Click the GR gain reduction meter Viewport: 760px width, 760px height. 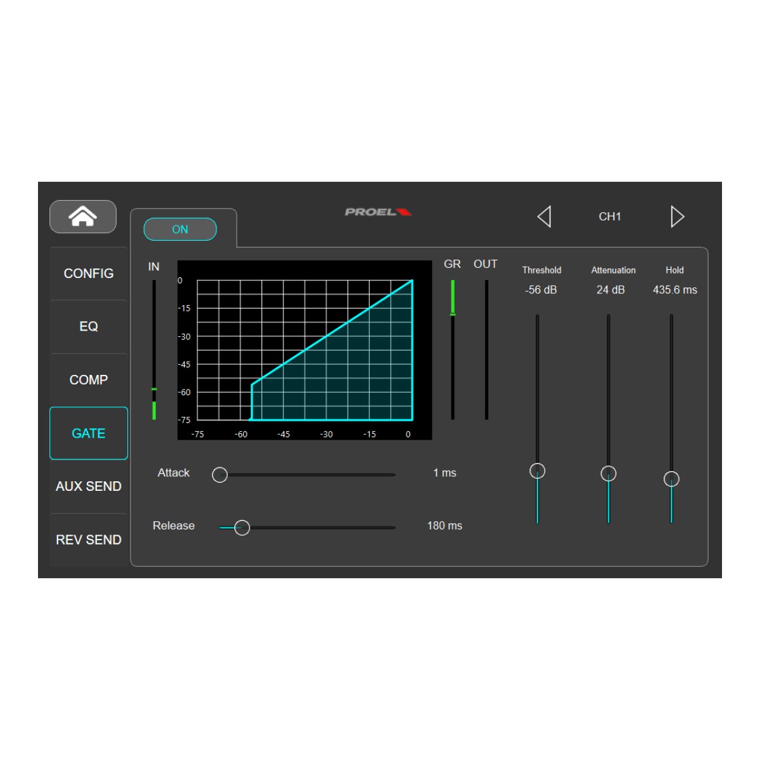(452, 350)
